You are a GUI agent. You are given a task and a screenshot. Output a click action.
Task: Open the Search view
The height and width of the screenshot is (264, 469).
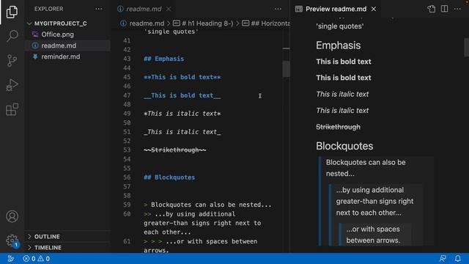12,36
